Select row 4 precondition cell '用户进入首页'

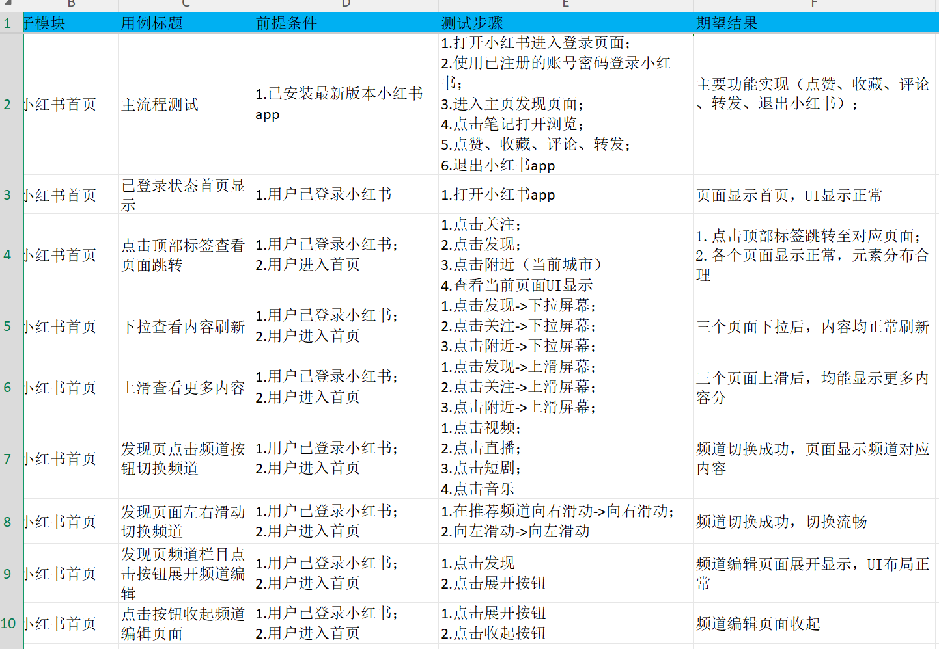[345, 254]
